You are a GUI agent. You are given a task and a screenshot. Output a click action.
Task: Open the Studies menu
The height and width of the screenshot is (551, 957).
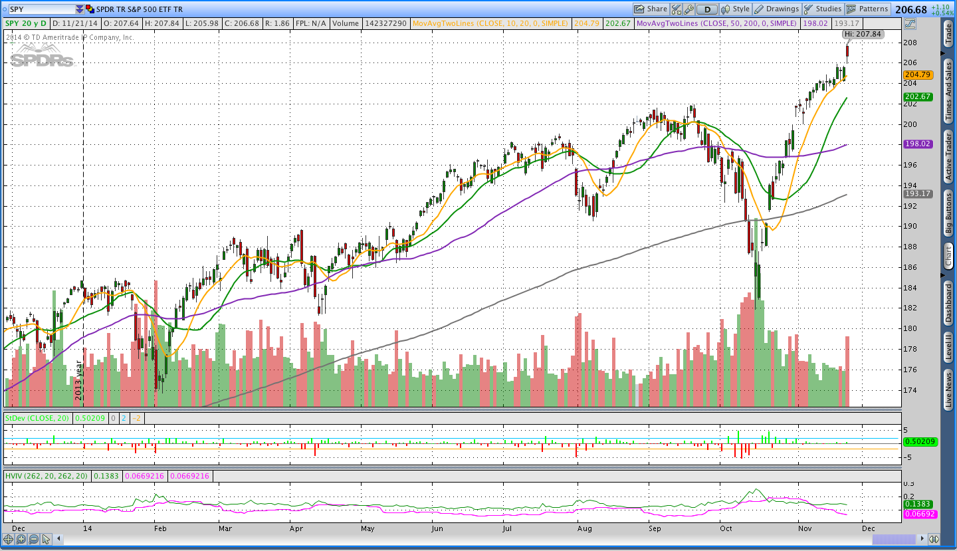[823, 9]
